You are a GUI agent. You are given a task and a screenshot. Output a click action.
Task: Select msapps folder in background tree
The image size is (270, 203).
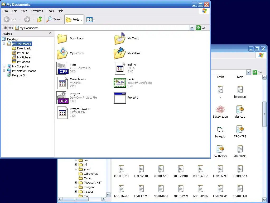(89, 192)
